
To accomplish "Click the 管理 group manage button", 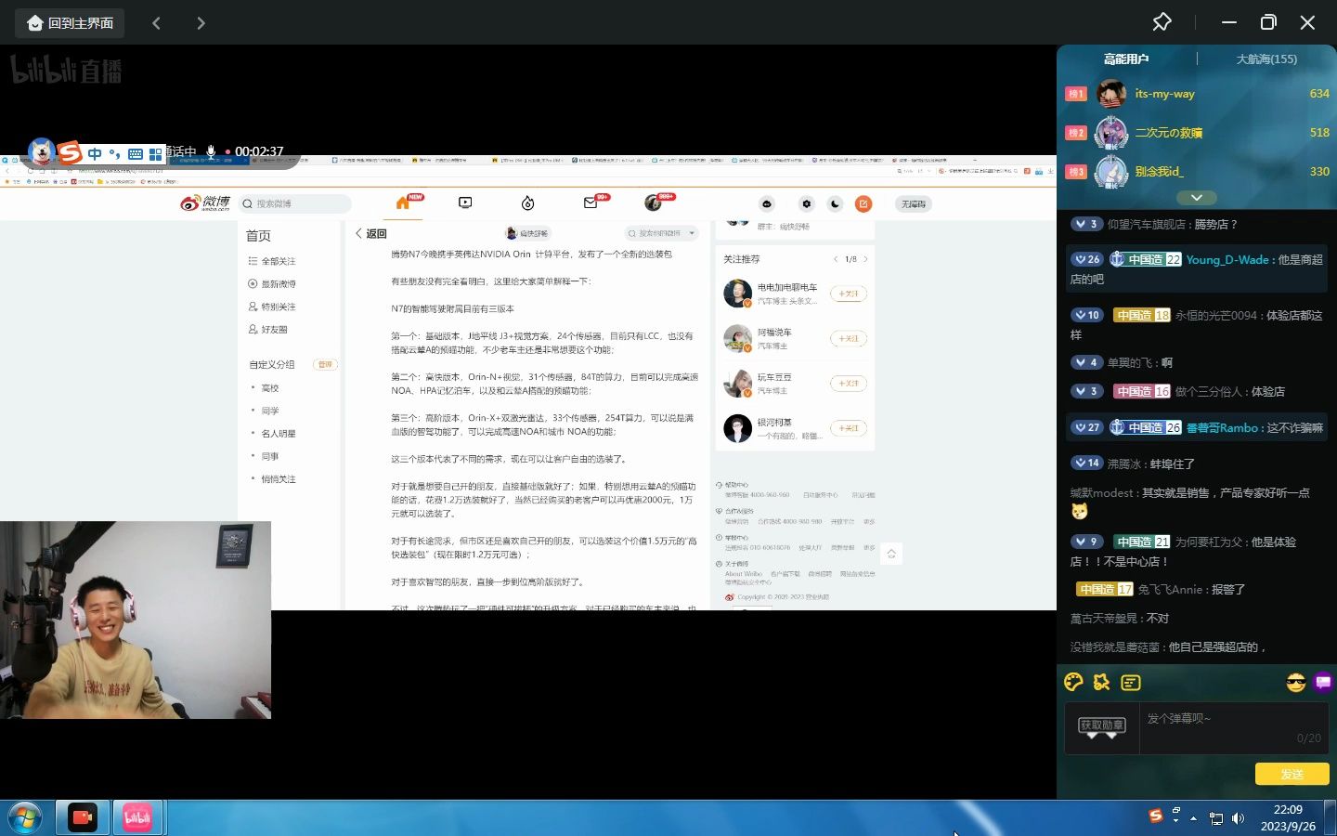I will [x=325, y=365].
